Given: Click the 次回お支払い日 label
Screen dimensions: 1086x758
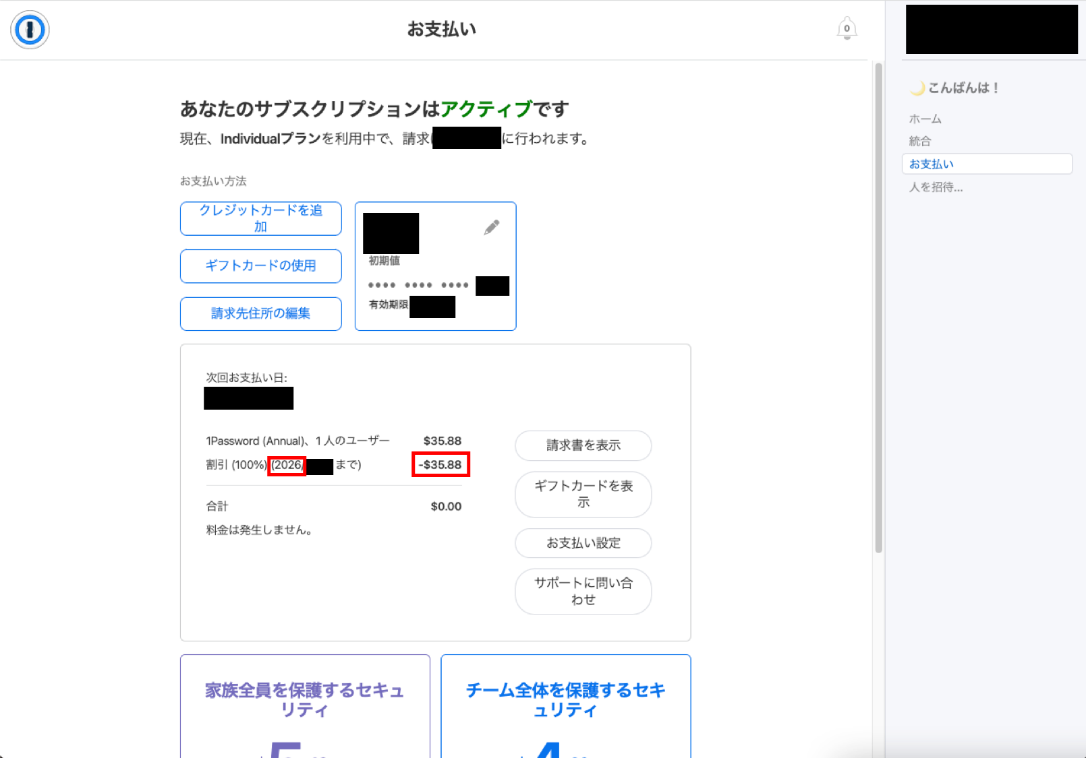Looking at the screenshot, I should [246, 378].
